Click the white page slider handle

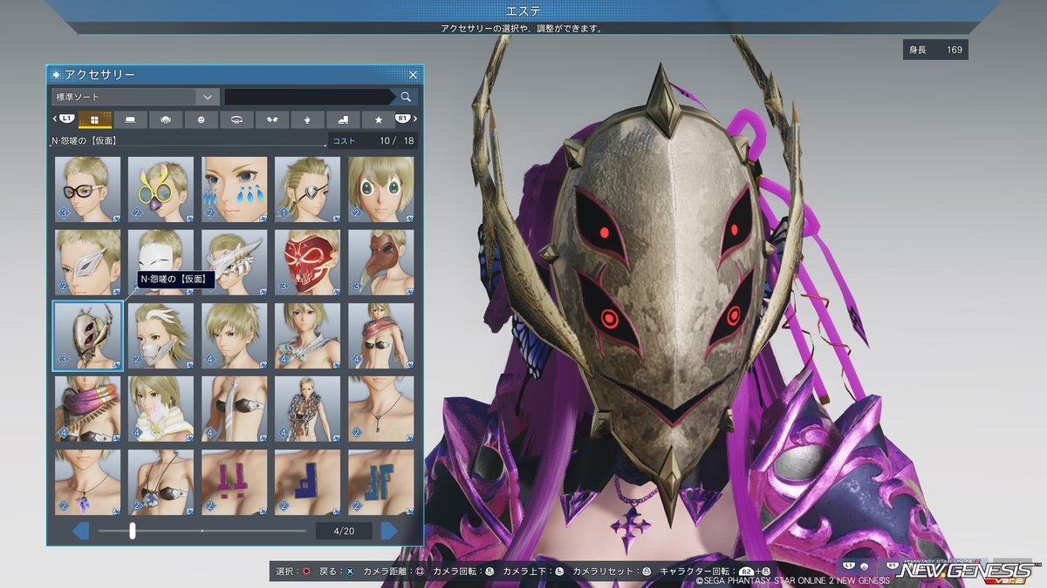[133, 531]
